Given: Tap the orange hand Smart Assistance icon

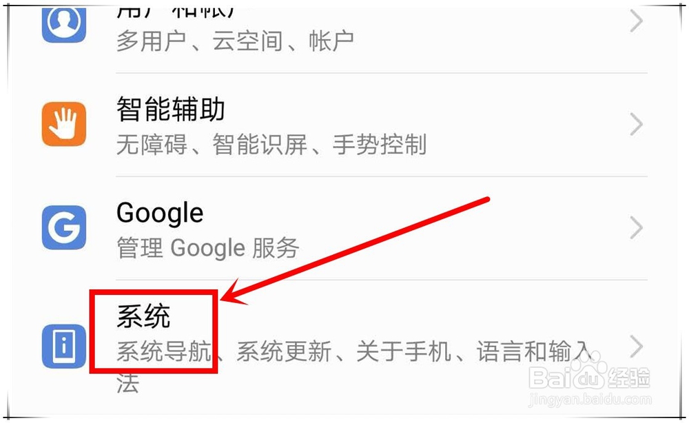Looking at the screenshot, I should pos(63,124).
